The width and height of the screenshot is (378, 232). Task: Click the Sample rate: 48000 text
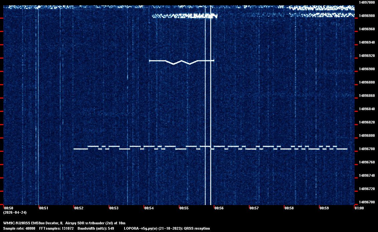point(19,228)
